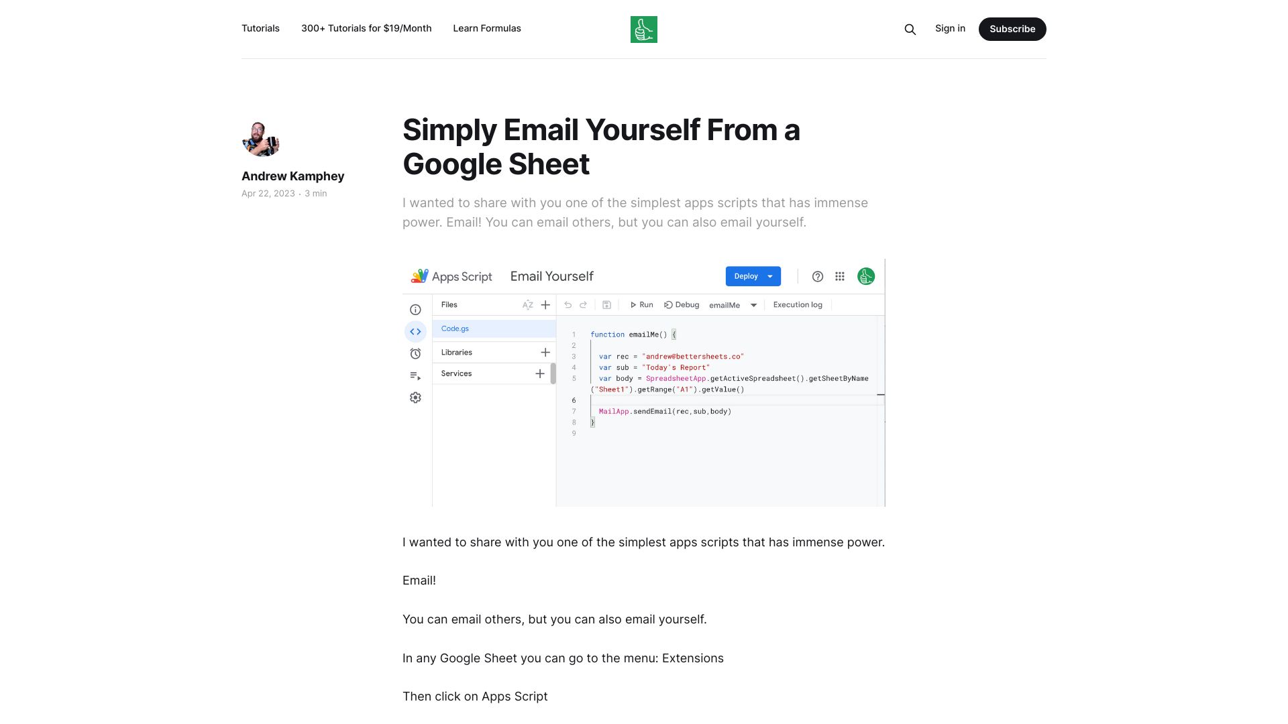
Task: Click Andrew Kamphey's author avatar photo
Action: click(260, 139)
